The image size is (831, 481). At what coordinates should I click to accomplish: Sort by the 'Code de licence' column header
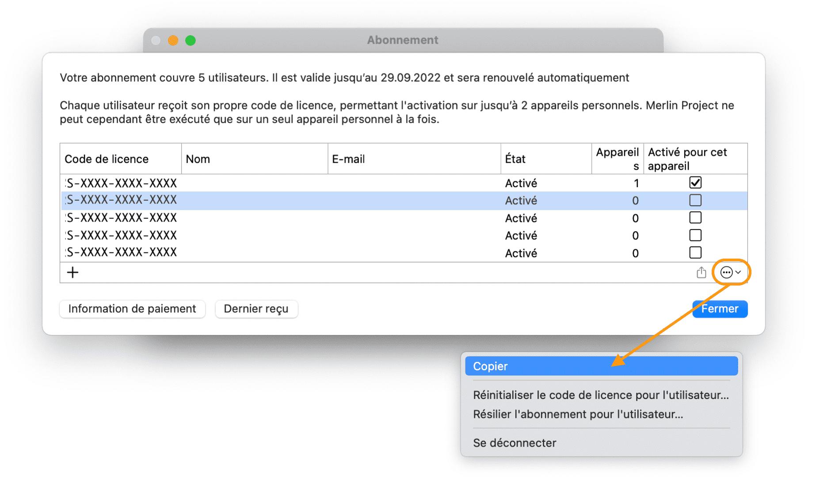coord(107,158)
